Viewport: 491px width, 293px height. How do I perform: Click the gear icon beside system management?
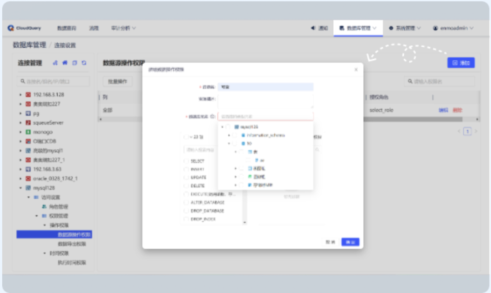pyautogui.click(x=391, y=28)
